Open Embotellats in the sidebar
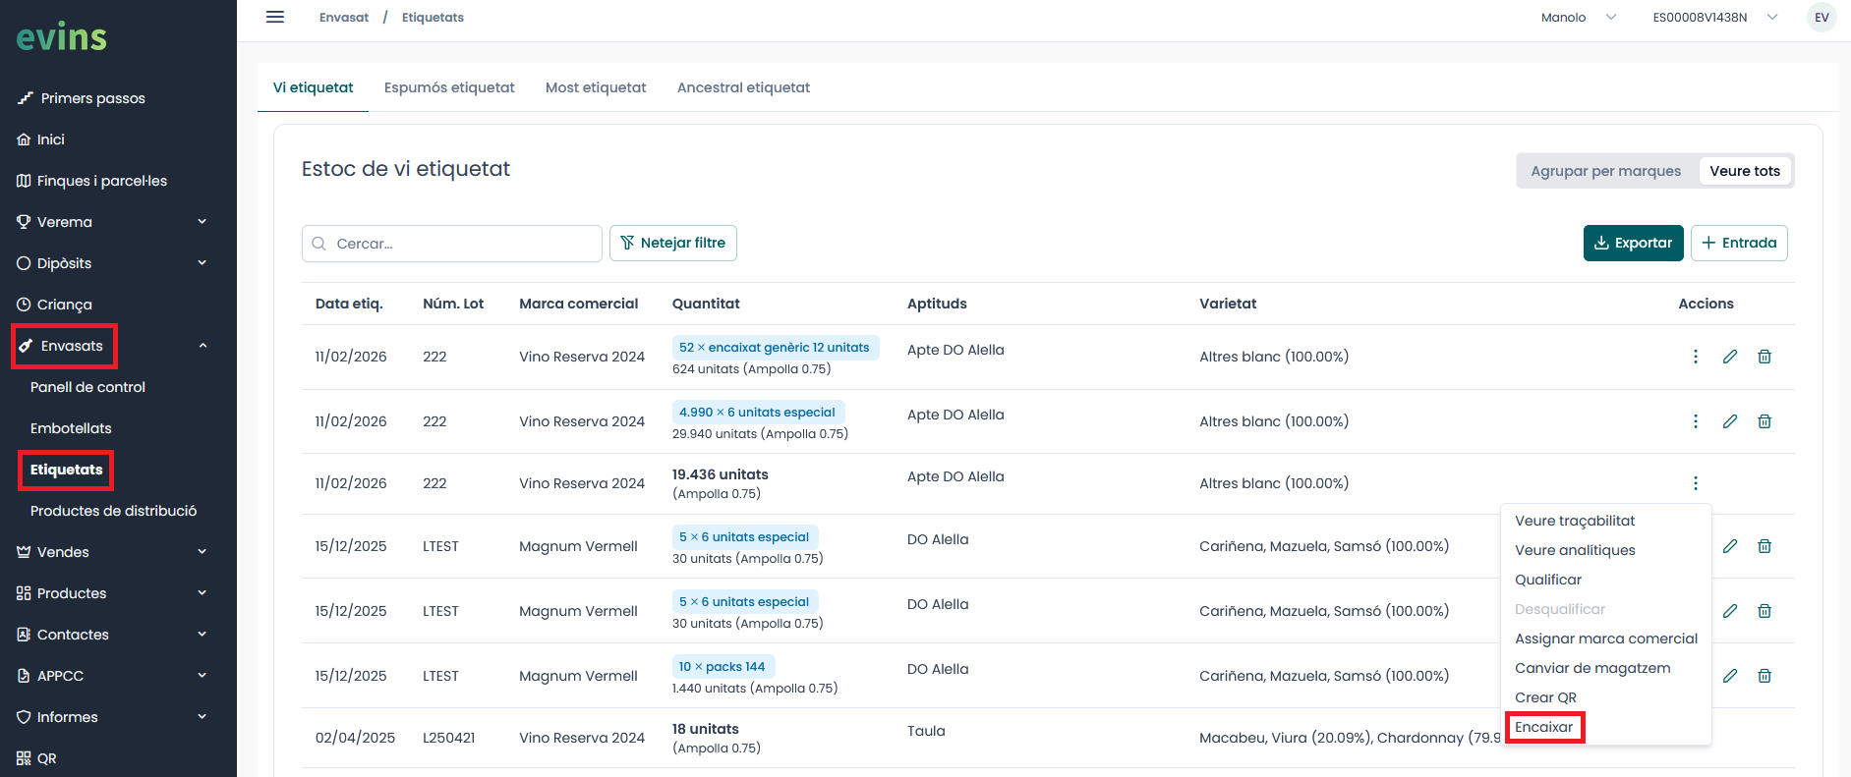Screen dimensions: 1851x777 [71, 428]
